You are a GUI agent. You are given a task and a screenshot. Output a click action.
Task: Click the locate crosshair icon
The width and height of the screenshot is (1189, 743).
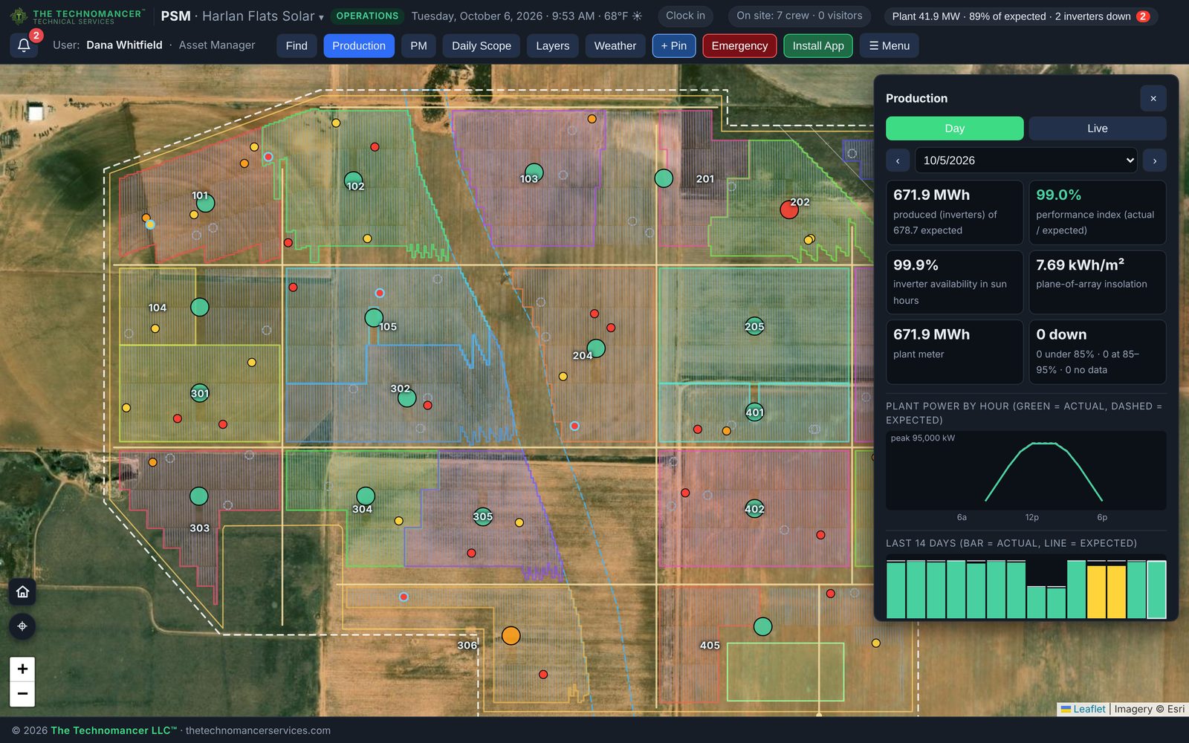pos(22,626)
